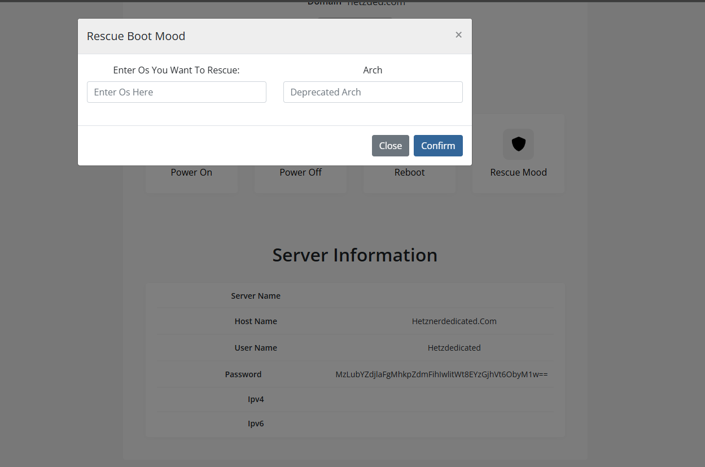Click the Server Information heading
Viewport: 705px width, 467px height.
click(x=354, y=255)
